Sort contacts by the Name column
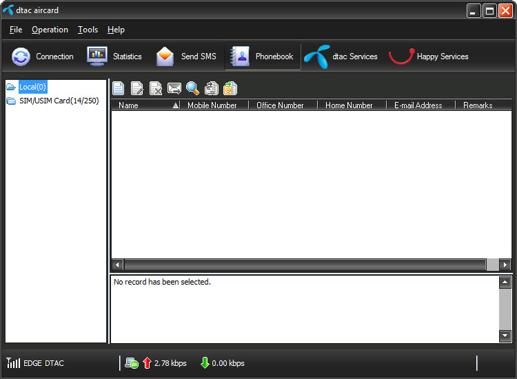 point(145,105)
